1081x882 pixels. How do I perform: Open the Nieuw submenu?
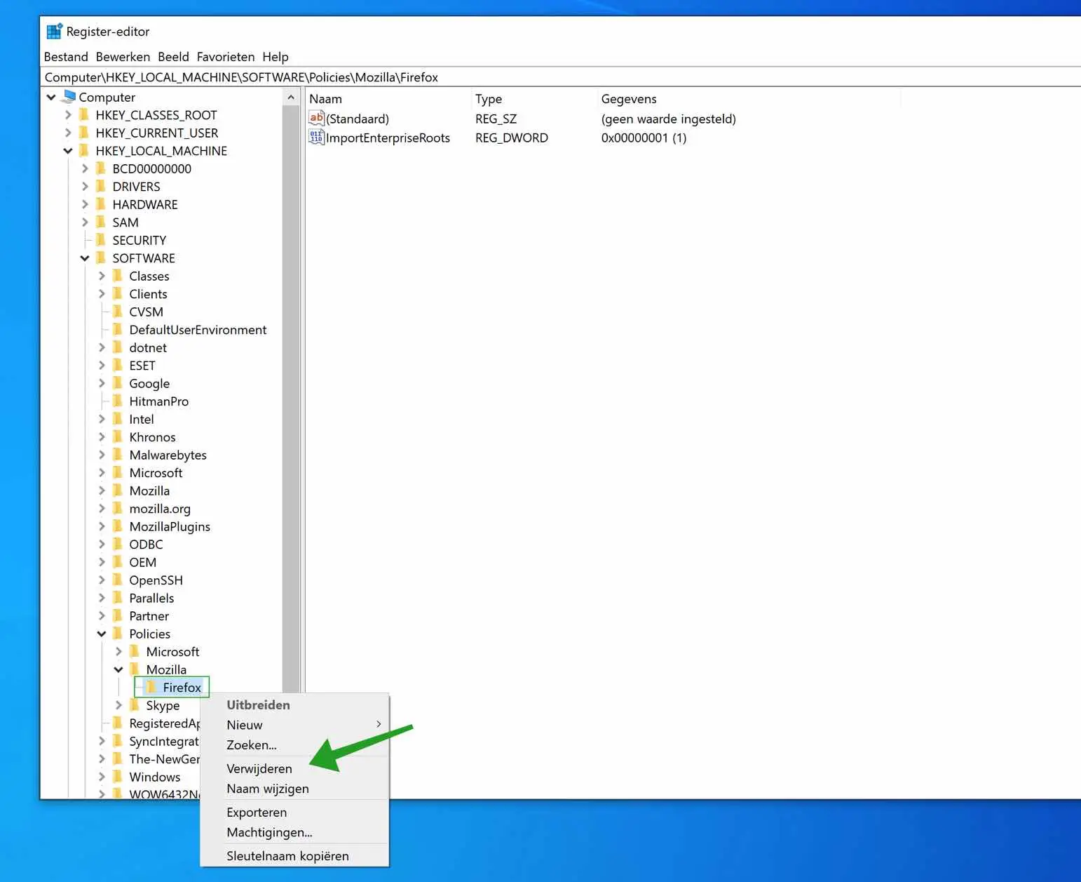click(x=294, y=725)
